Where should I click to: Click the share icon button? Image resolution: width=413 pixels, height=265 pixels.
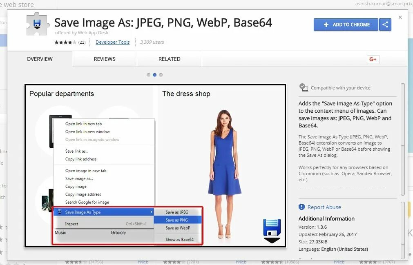coord(385,24)
